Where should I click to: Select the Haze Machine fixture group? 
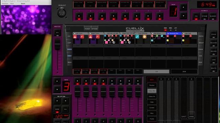143,38
